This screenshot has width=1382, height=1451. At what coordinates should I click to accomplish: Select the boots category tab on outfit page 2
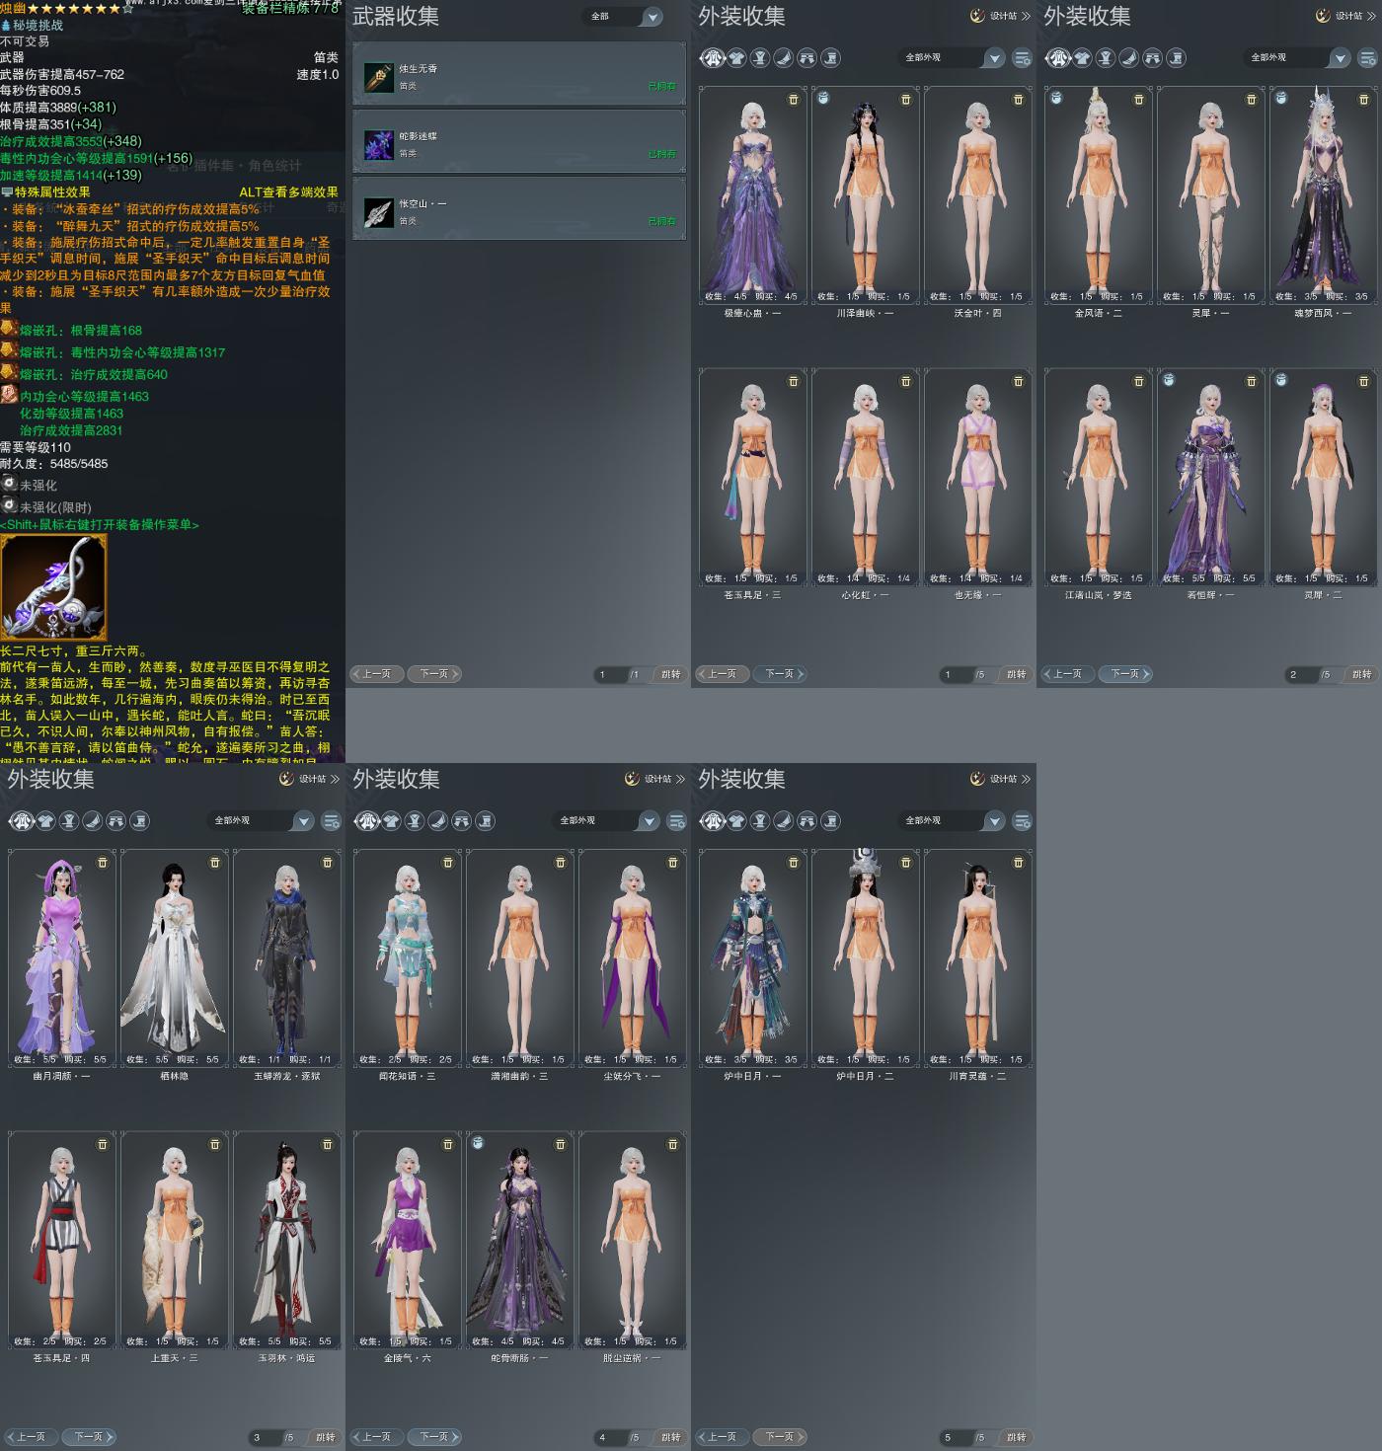pos(1177,58)
